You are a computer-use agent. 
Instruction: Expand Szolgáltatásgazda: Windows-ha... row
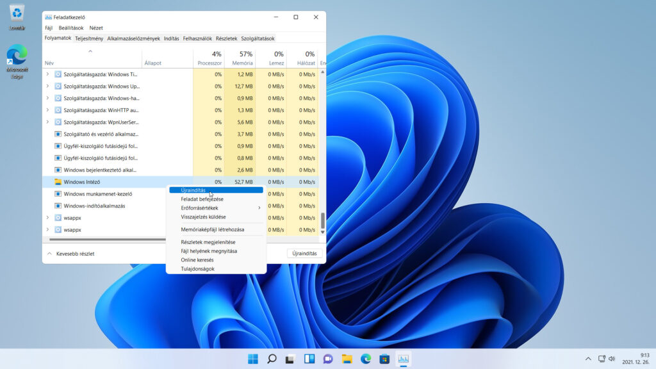[x=47, y=98]
